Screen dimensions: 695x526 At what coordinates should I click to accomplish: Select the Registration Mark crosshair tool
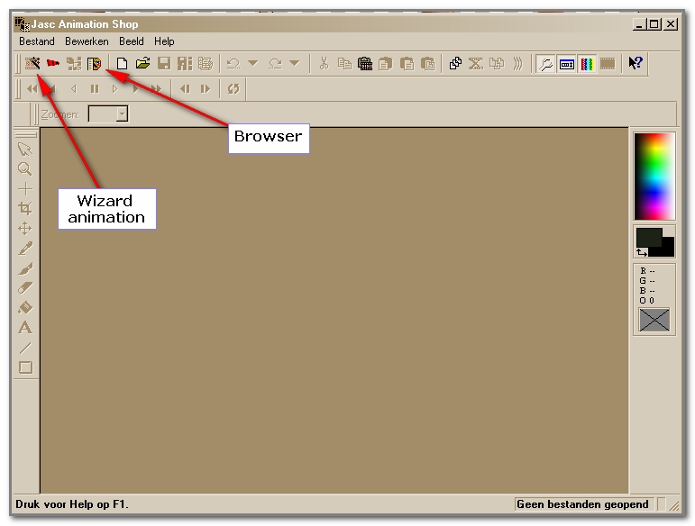pos(25,189)
